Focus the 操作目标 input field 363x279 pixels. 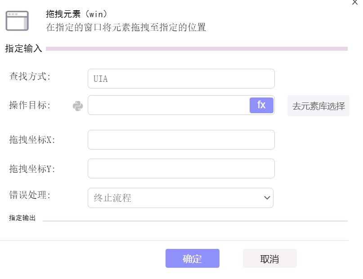click(x=169, y=105)
